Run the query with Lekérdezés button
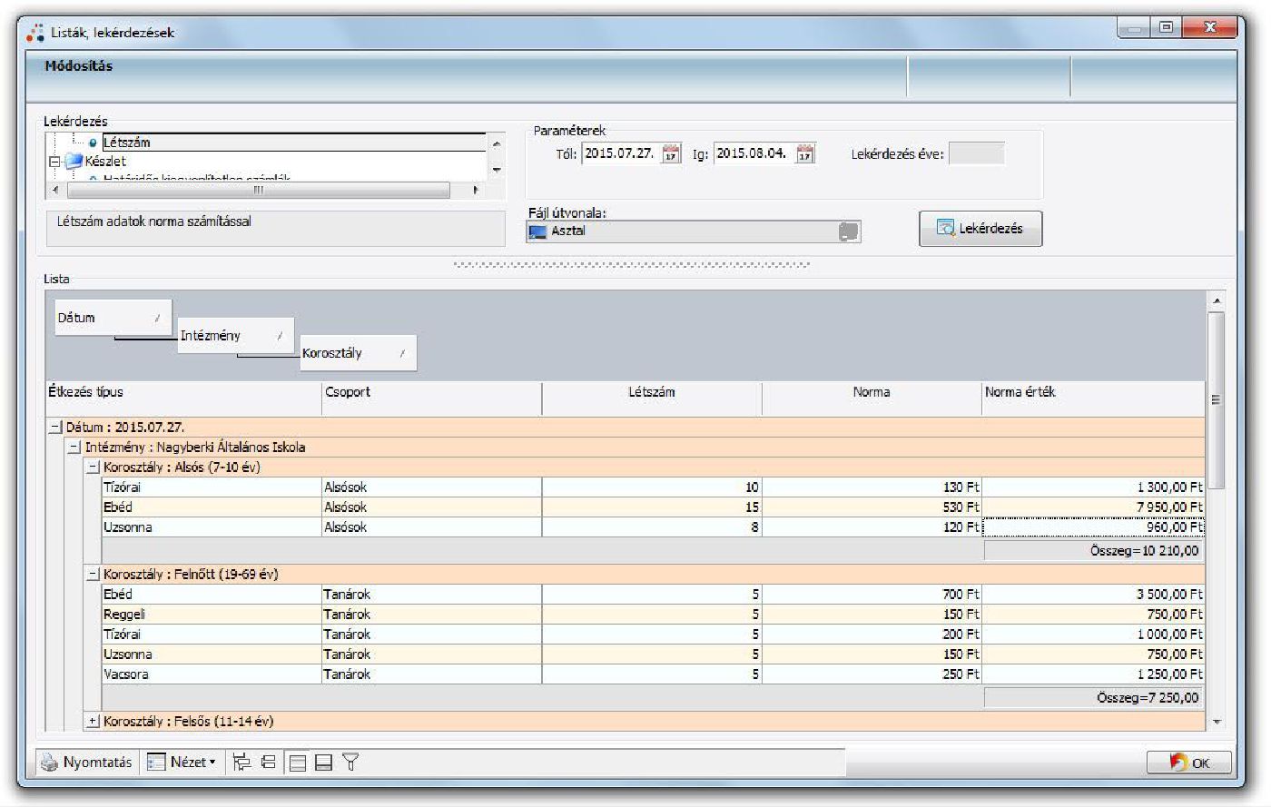1271x807 pixels. pos(980,229)
